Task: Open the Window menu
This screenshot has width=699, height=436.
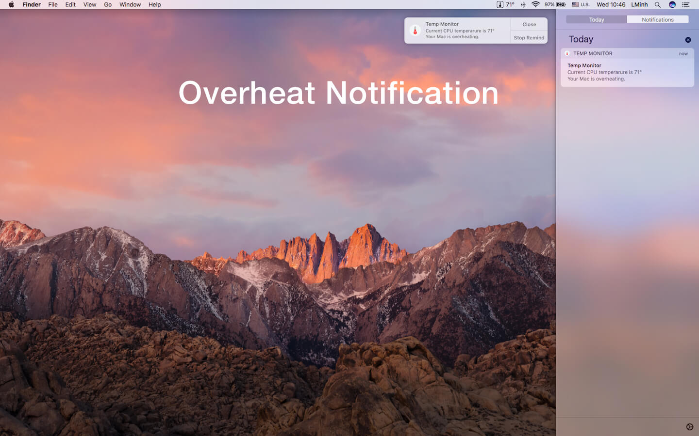Action: tap(130, 4)
